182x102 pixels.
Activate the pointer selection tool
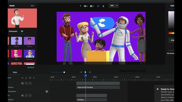pos(98,6)
